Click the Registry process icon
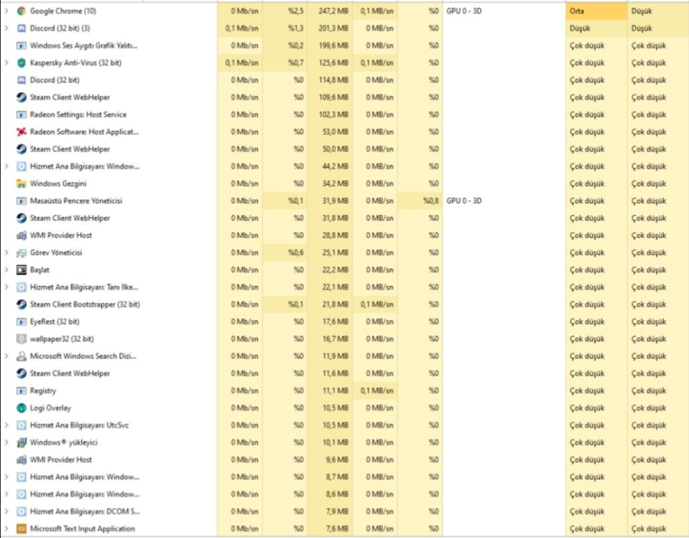The image size is (689, 538). tap(21, 390)
